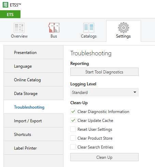This screenshot has width=155, height=167.
Task: Open the Bus section icon
Action: click(x=54, y=28)
